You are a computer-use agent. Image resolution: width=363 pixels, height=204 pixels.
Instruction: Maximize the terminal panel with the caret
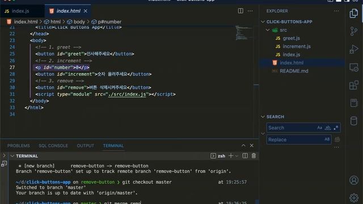(x=243, y=146)
